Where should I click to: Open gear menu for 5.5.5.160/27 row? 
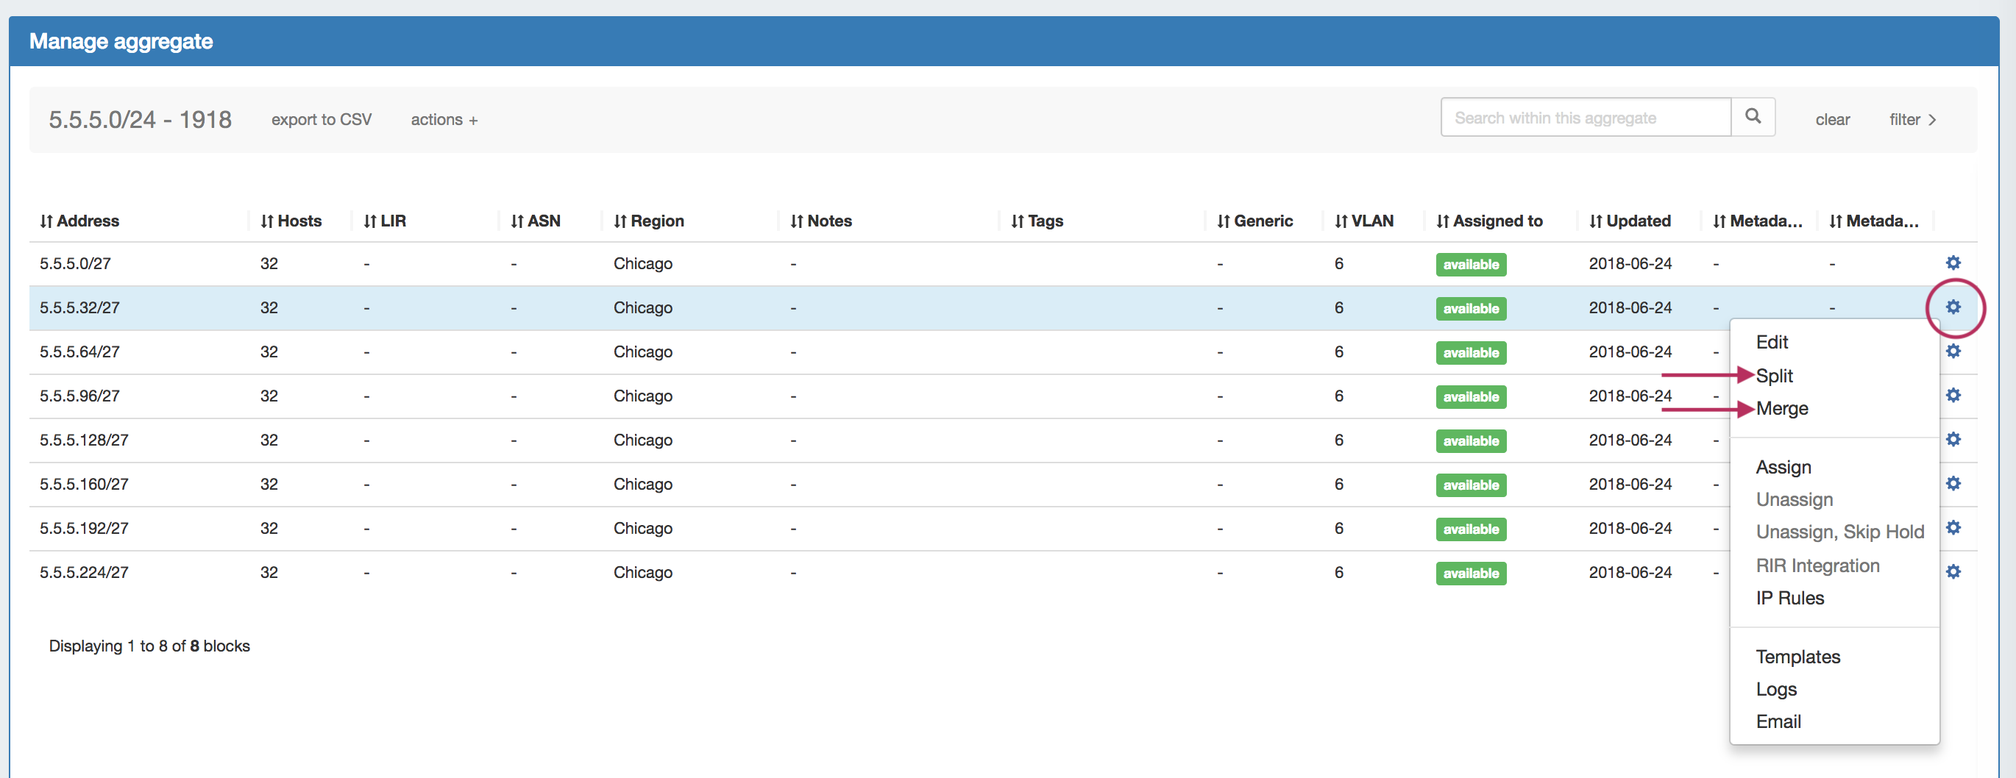point(1953,484)
